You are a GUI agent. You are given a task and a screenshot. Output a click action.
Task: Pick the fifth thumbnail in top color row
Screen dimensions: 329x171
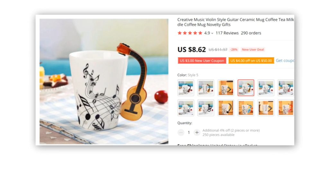(x=266, y=88)
